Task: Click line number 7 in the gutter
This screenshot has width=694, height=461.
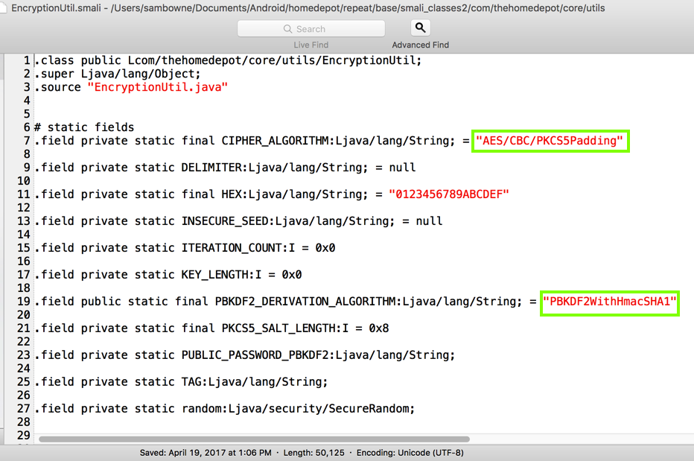Action: tap(27, 141)
